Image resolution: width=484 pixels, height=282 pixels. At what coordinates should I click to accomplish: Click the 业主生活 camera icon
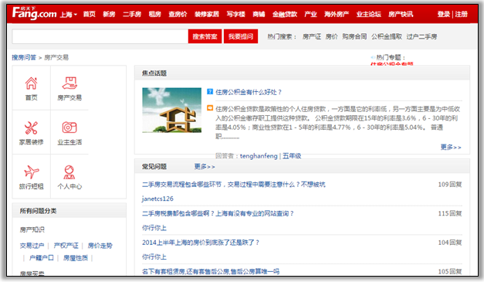click(x=69, y=127)
